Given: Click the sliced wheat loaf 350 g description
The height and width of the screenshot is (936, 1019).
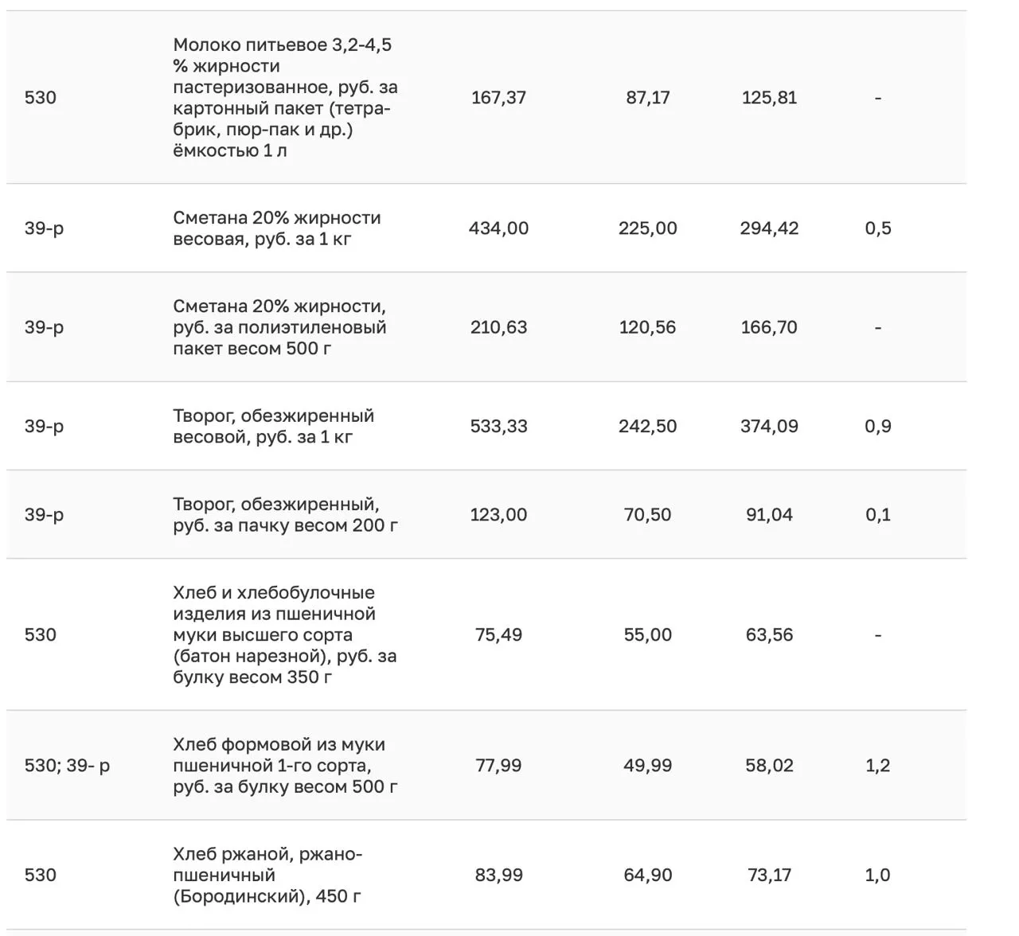Looking at the screenshot, I should pyautogui.click(x=284, y=634).
